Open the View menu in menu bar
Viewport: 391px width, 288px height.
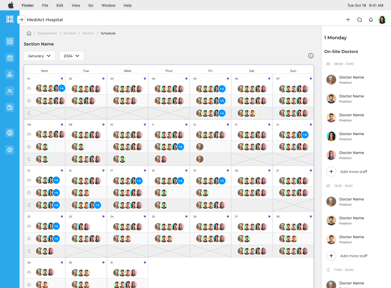point(76,5)
